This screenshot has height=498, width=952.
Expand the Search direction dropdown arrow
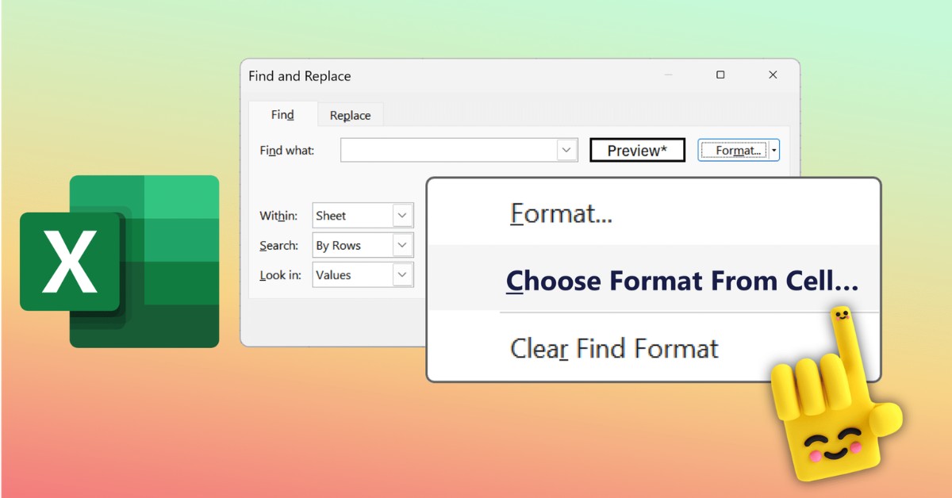pos(402,245)
